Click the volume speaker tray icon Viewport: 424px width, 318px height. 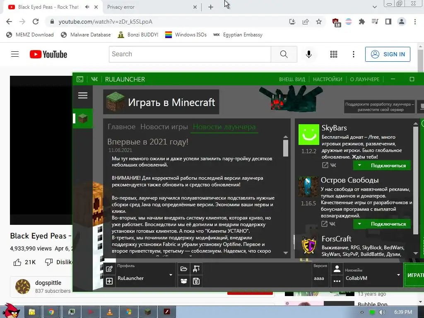(x=382, y=312)
